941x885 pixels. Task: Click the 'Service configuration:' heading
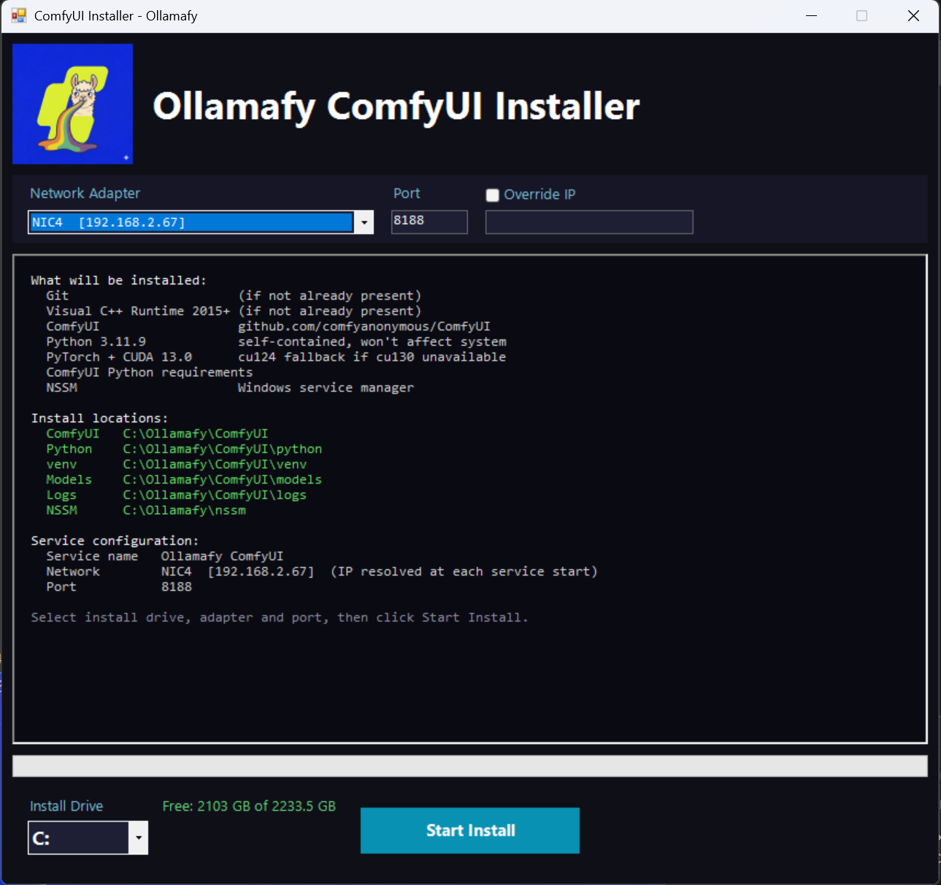click(115, 541)
